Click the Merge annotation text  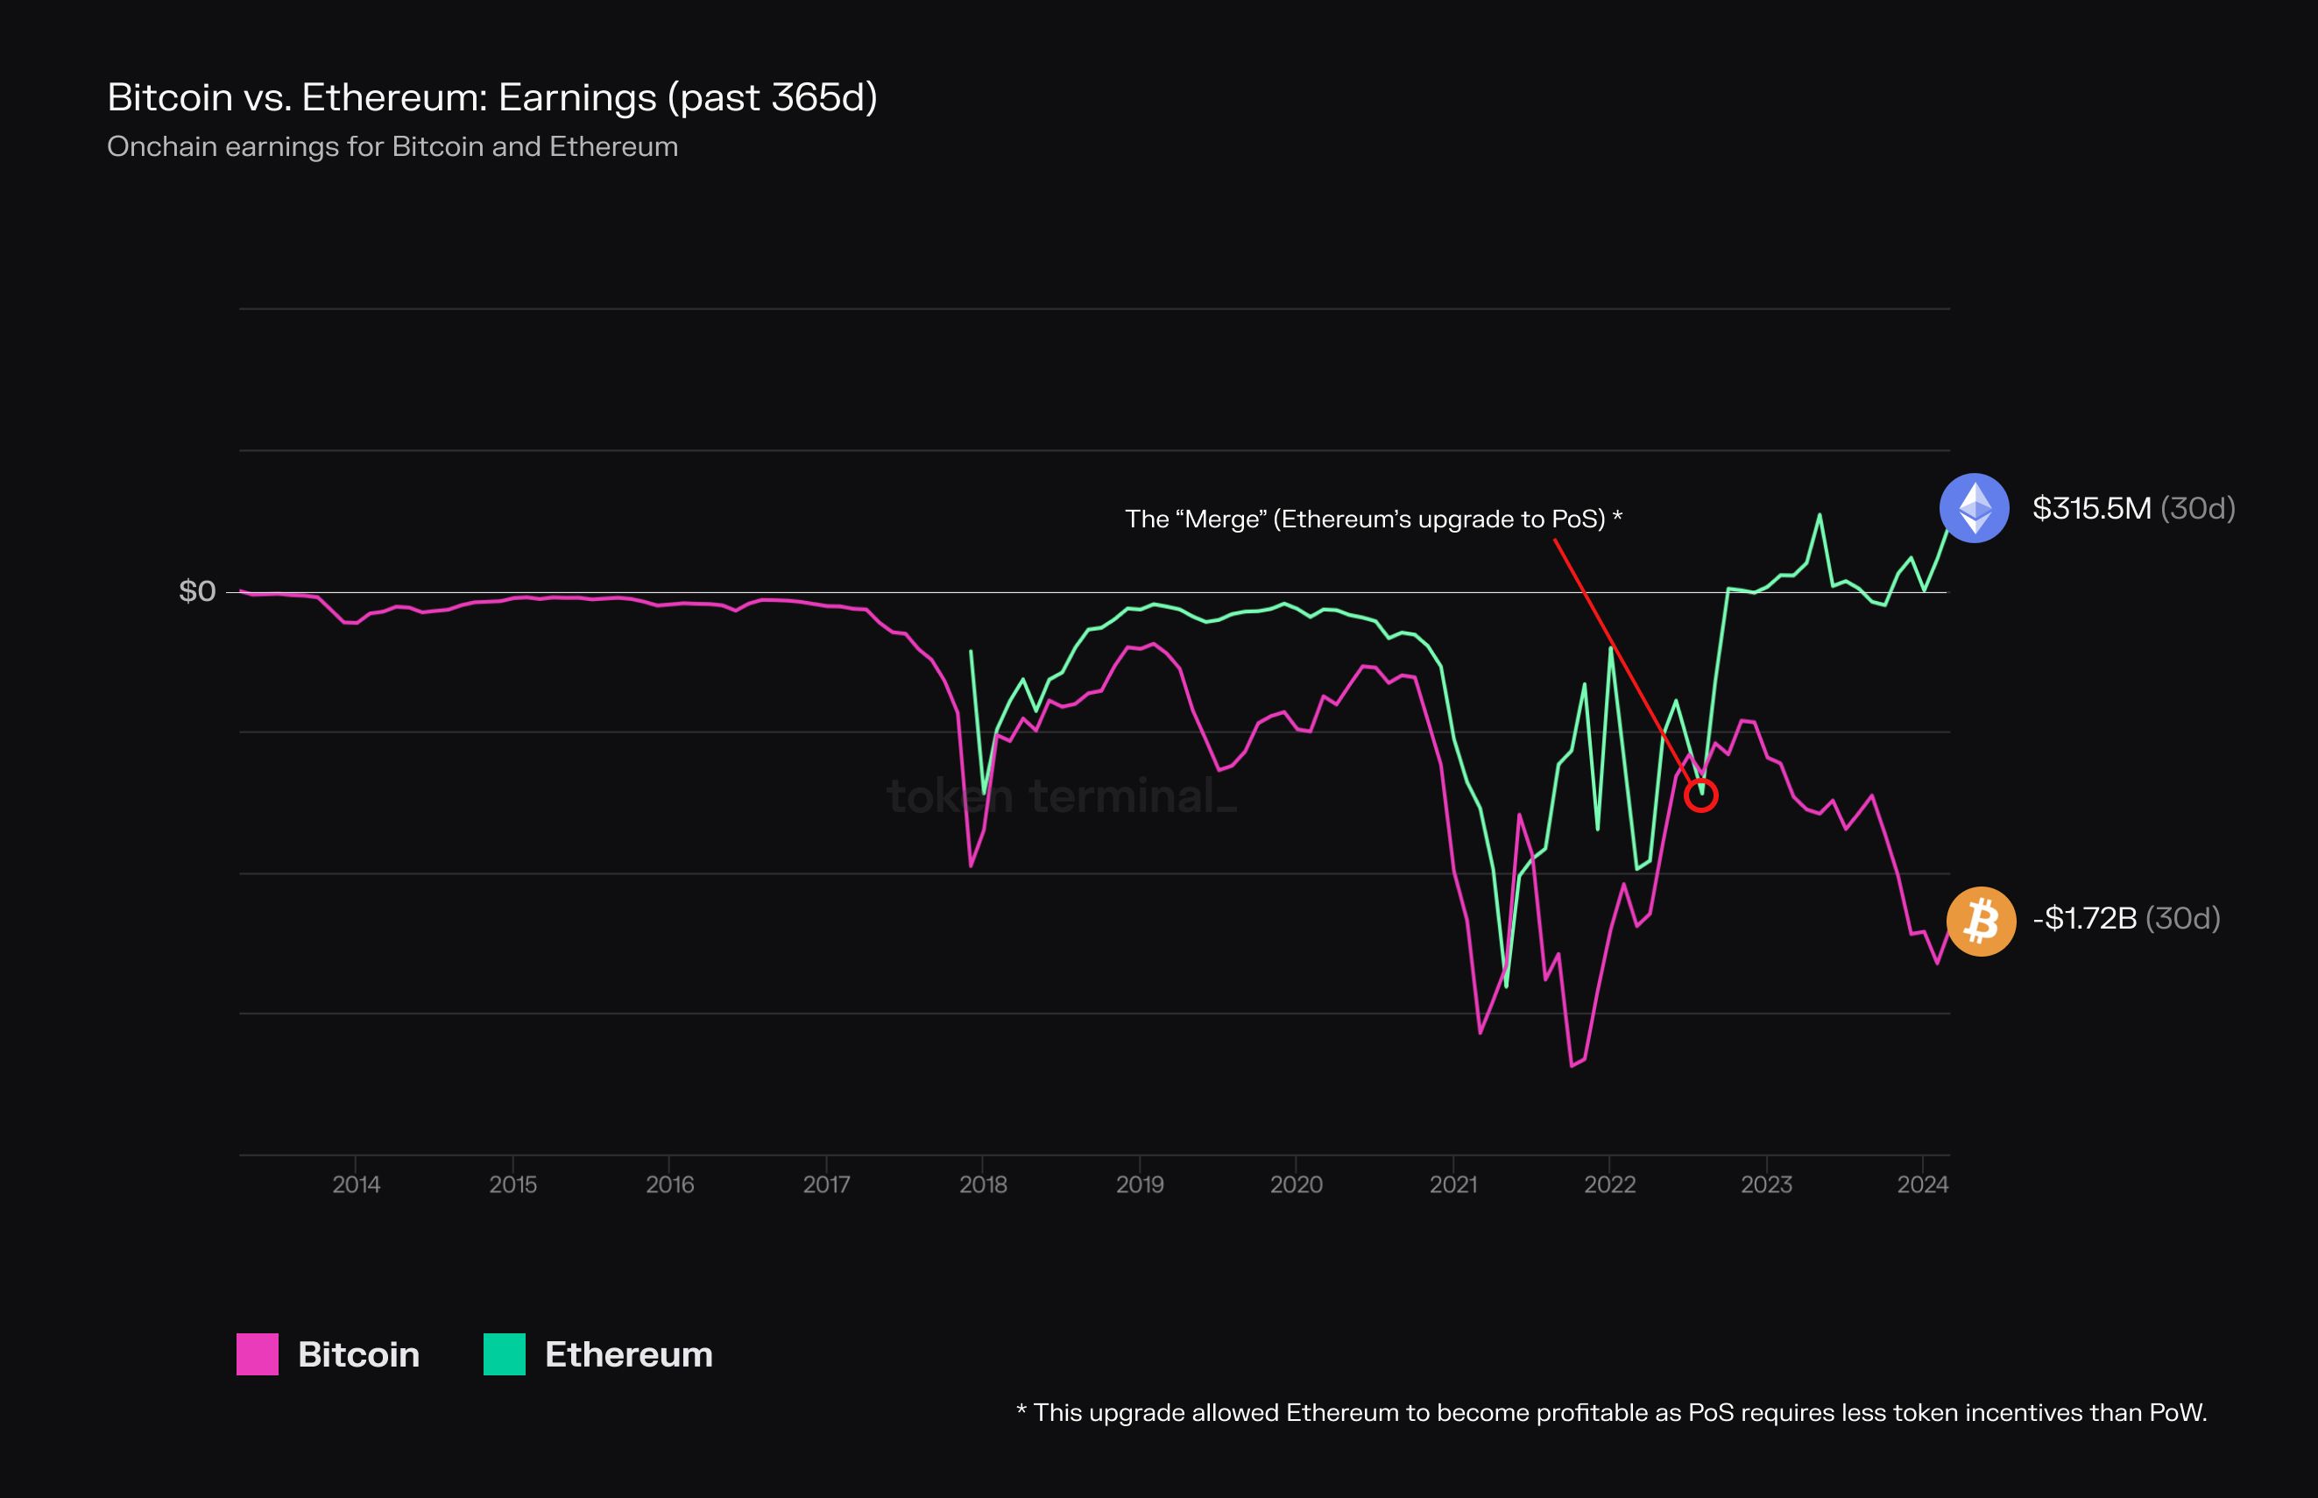coord(1373,519)
